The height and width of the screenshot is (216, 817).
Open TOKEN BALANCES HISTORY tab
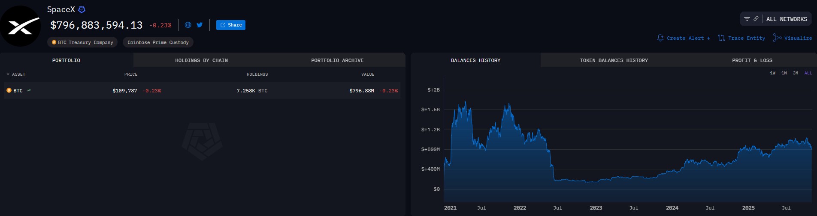tap(614, 60)
